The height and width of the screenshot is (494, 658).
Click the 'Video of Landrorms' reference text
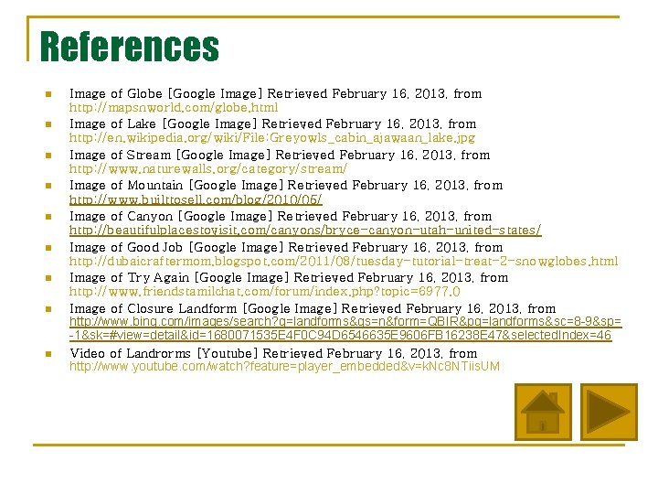pyautogui.click(x=273, y=353)
